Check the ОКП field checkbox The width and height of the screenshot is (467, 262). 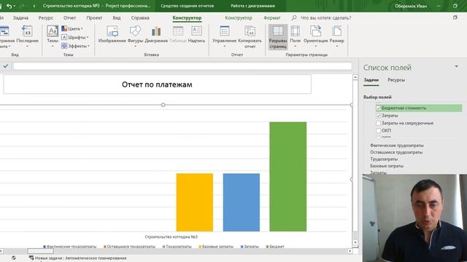[x=378, y=130]
